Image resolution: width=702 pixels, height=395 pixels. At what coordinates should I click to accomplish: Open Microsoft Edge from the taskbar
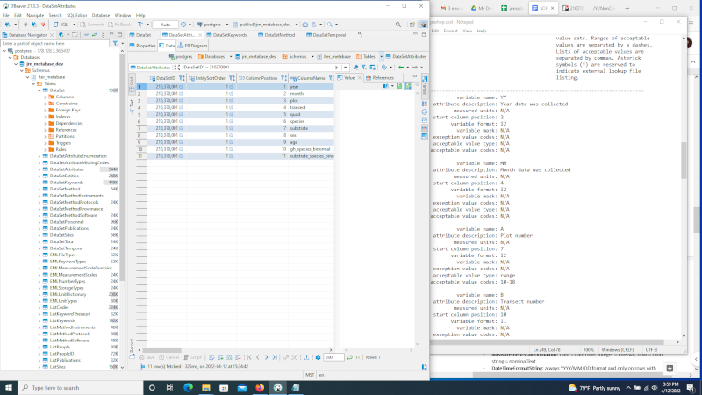tap(186, 386)
